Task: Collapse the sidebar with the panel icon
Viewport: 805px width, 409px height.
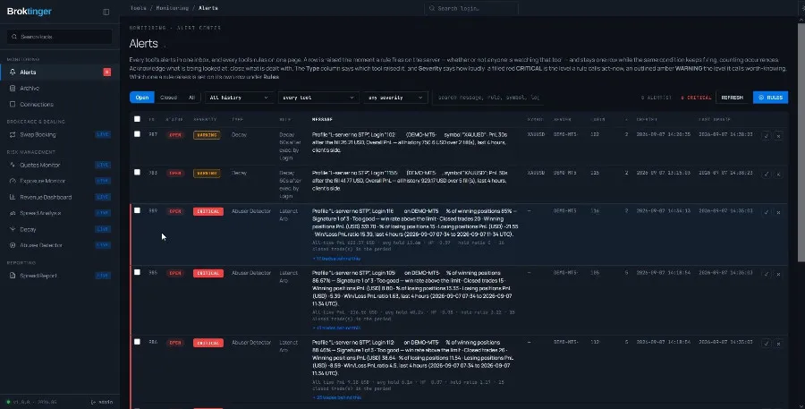Action: [x=106, y=12]
